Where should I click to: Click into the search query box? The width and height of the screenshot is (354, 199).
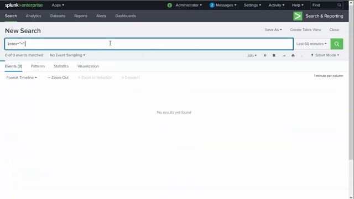[x=149, y=44]
